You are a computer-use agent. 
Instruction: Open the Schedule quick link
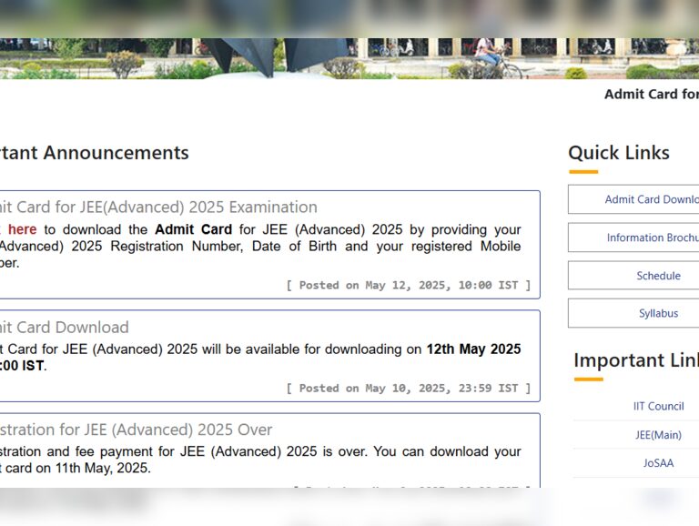pos(633,276)
